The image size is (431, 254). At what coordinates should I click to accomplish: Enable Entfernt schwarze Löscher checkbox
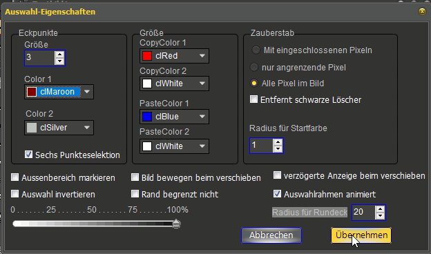pyautogui.click(x=253, y=99)
